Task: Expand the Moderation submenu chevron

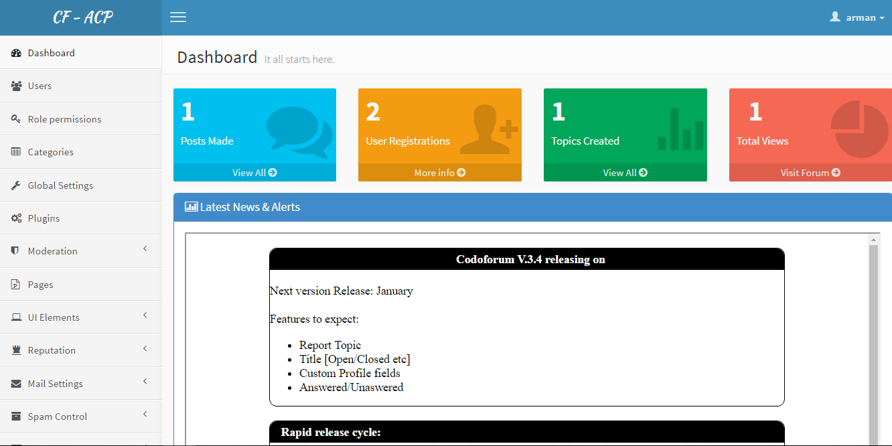Action: 145,250
